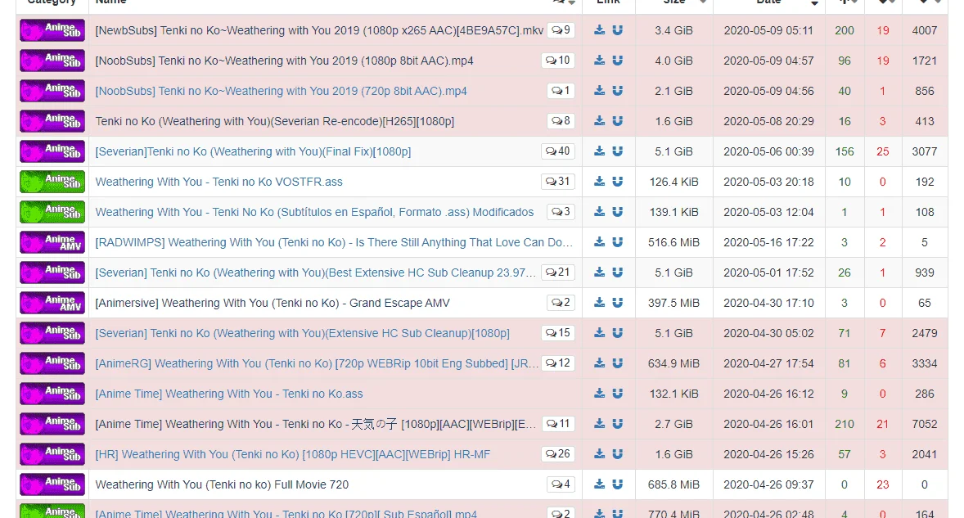Open magnet link for VOSTFR.ass row
Screen dimensions: 964x518
pos(618,182)
